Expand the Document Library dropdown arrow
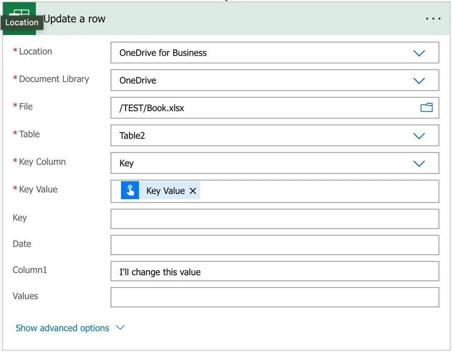Screen dimensions: 452x352 419,81
